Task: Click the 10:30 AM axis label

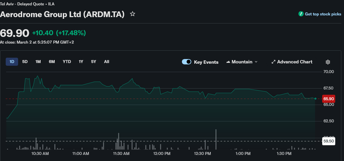Action: pyautogui.click(x=40, y=154)
